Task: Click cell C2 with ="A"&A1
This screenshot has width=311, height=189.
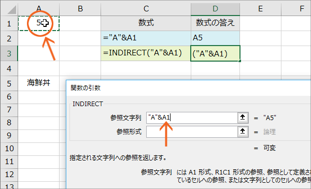Action: (x=146, y=38)
